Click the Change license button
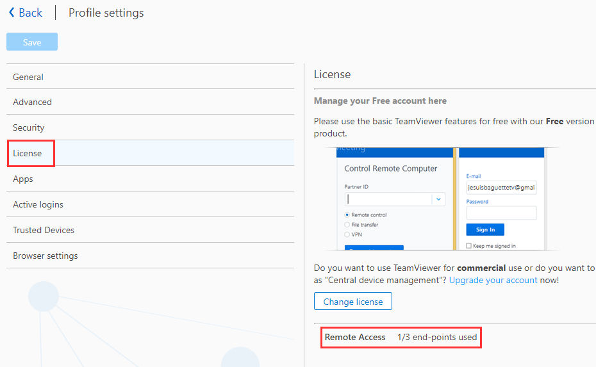 point(352,301)
